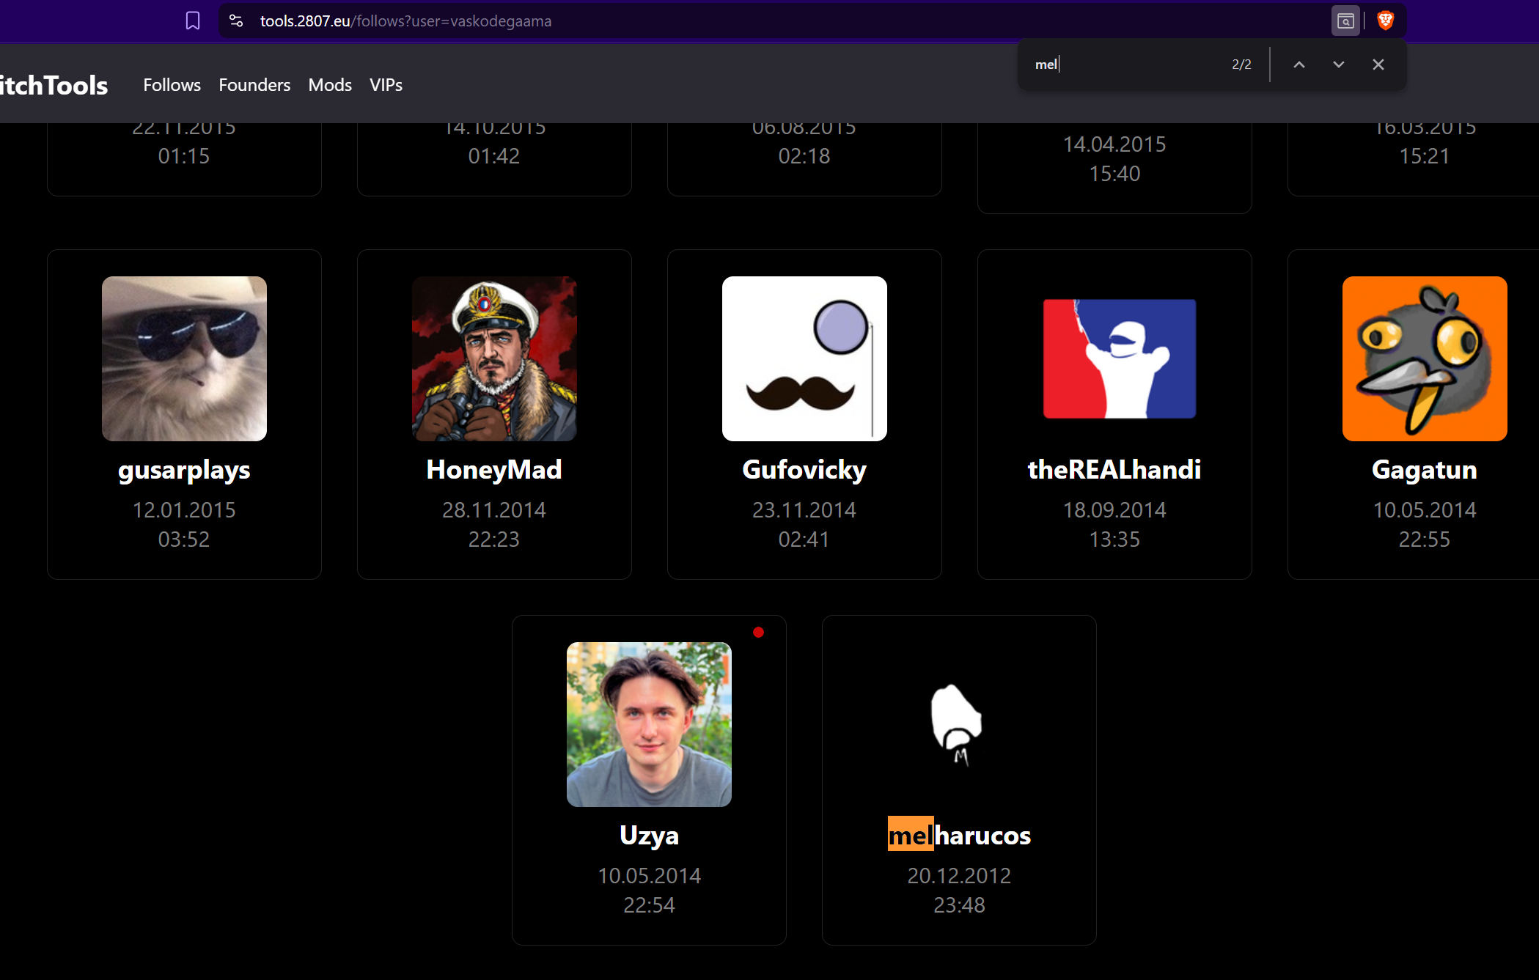Click the find-in-page toolbar icon
Image resolution: width=1539 pixels, height=980 pixels.
[1345, 21]
